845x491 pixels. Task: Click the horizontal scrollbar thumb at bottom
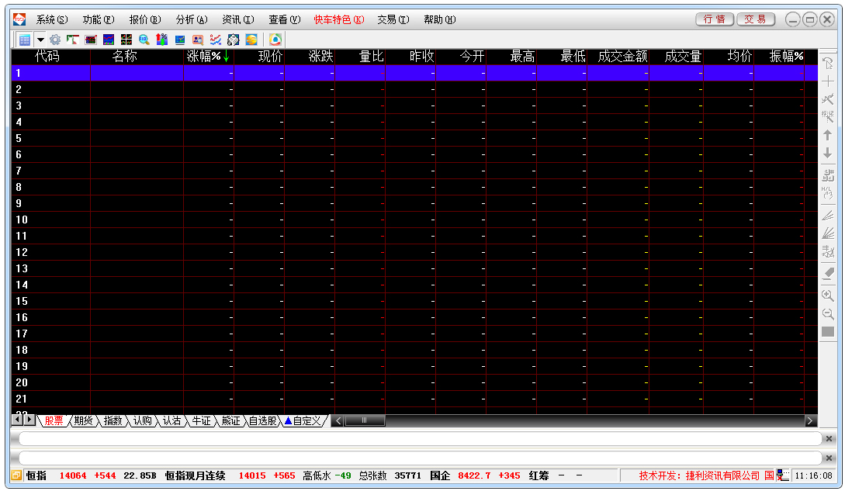pyautogui.click(x=364, y=421)
